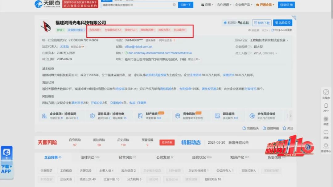The width and height of the screenshot is (333, 187).
Task: Open legal representative 尤玉仙 link
Action: tap(64, 46)
